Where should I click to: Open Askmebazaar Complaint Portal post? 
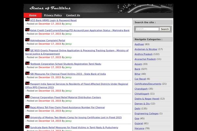pyautogui.click(x=48, y=40)
